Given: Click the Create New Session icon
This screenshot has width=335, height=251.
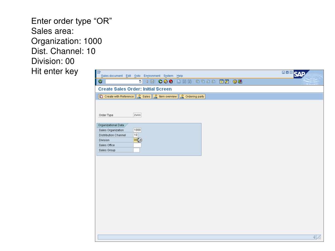Looking at the screenshot, I should pyautogui.click(x=221, y=81).
